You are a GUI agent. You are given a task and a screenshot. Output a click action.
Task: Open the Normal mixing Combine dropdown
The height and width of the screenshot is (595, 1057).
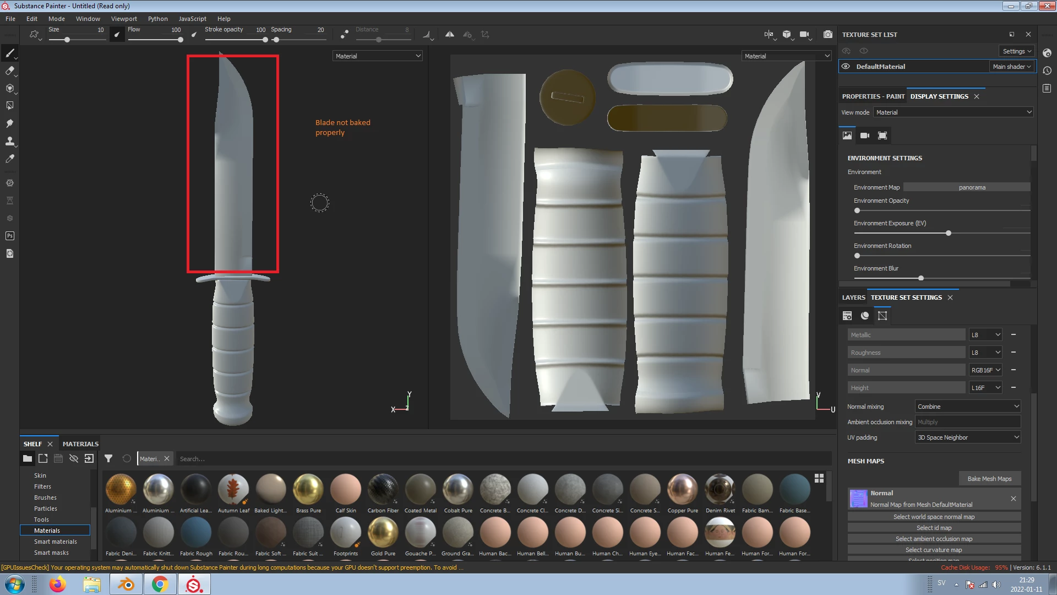pos(967,407)
